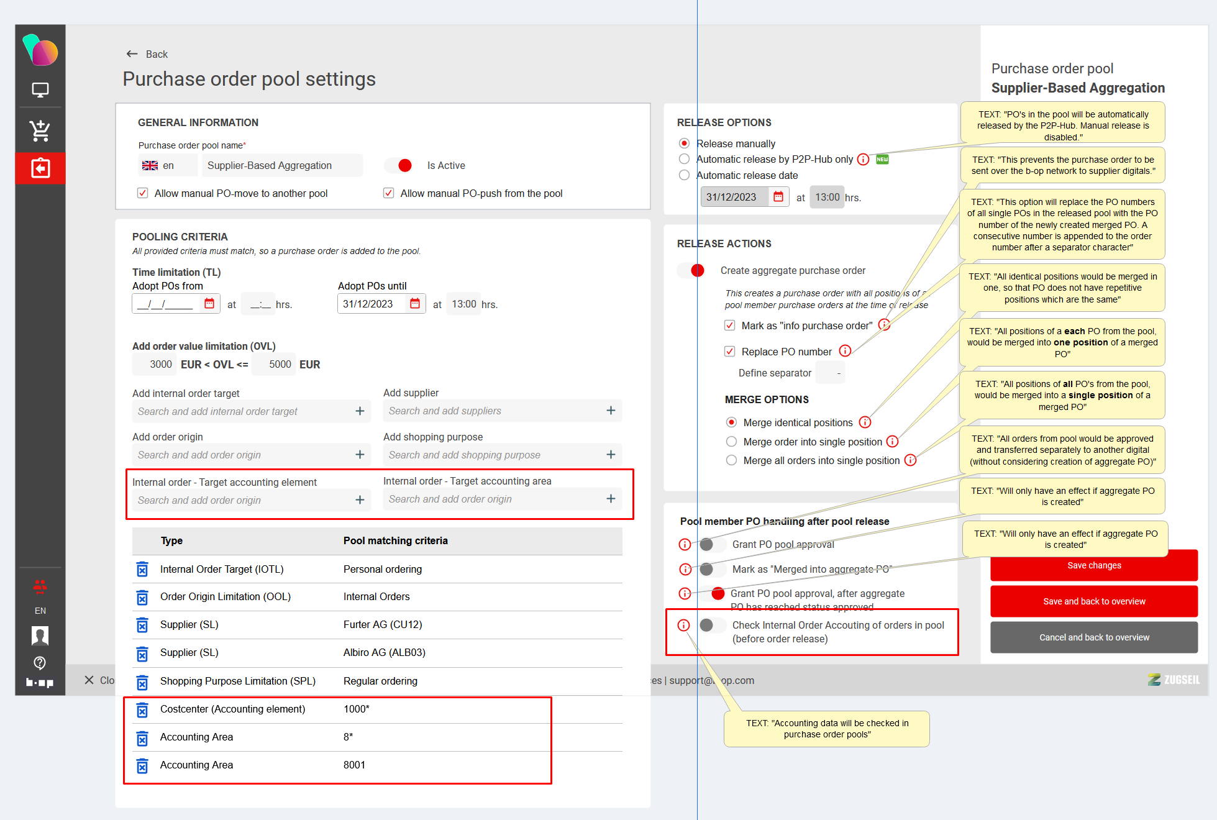Remove Costcenter accounting element criterion
Viewport: 1217px width, 820px height.
coord(142,709)
